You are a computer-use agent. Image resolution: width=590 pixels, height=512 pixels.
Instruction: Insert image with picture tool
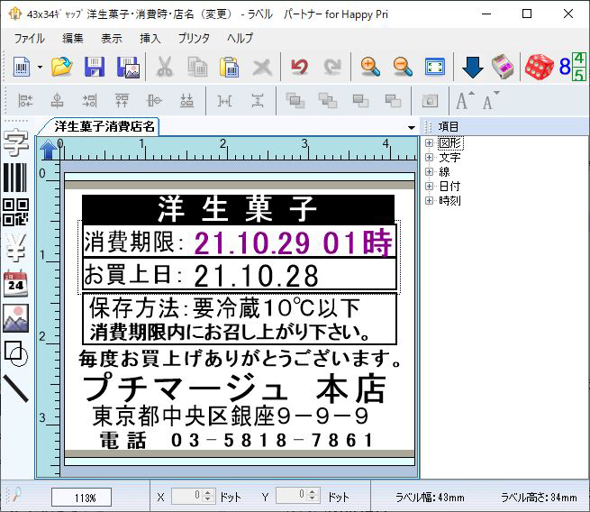(15, 318)
